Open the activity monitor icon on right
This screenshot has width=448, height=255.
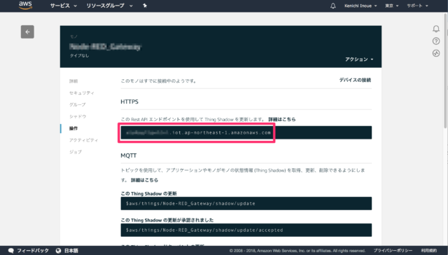[436, 53]
